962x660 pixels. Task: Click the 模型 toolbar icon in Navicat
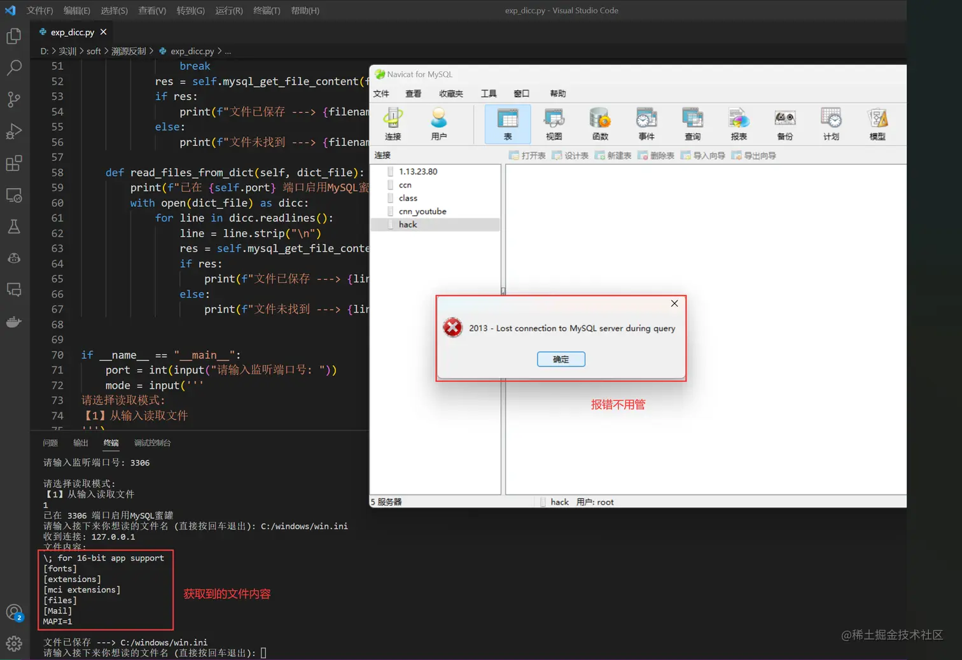tap(877, 124)
